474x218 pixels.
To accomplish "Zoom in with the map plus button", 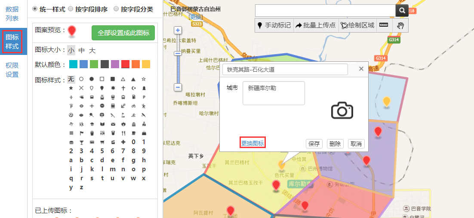I will (x=178, y=30).
